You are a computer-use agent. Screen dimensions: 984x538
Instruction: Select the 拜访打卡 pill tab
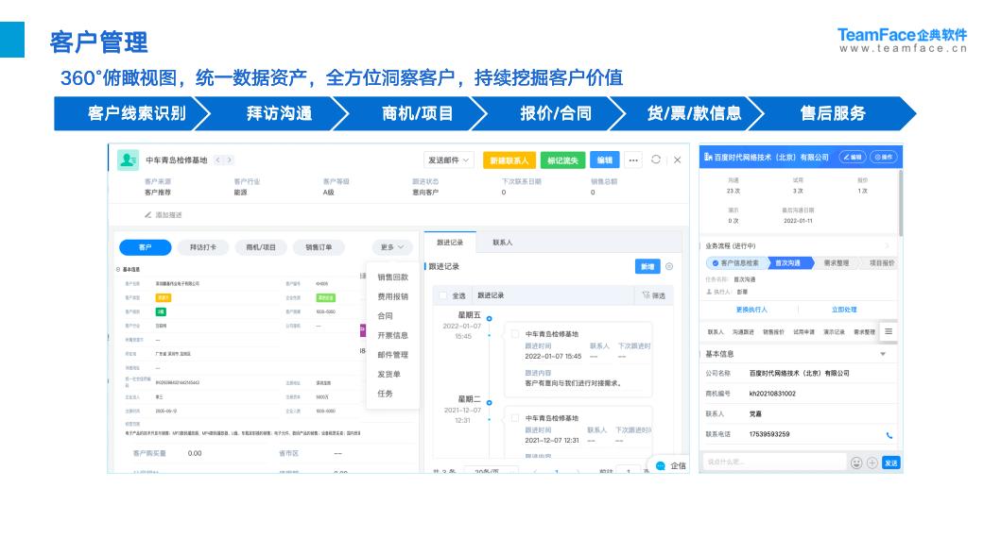202,247
